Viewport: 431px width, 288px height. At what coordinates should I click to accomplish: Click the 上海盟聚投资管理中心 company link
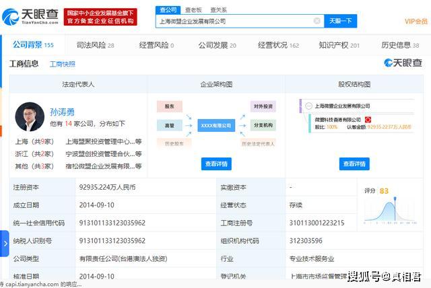click(x=104, y=141)
